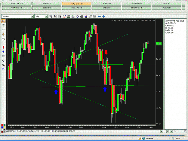Add an indicator with red wave icon
Image resolution: width=188 pixels, height=141 pixels.
(64, 17)
